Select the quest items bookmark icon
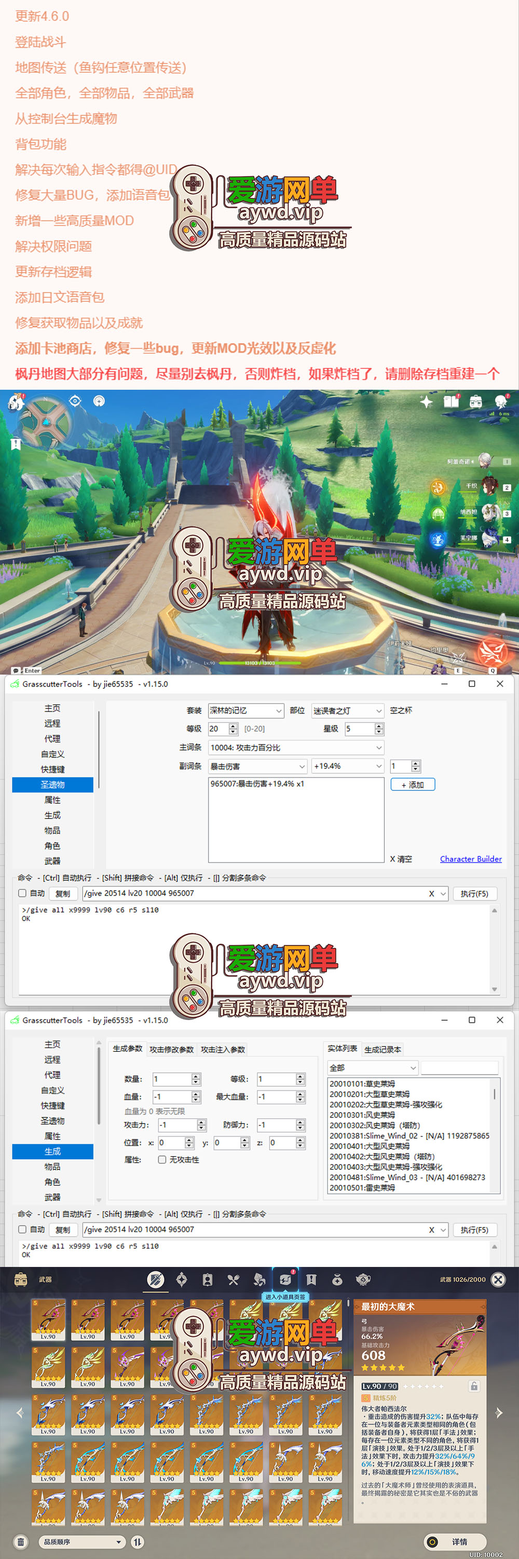The height and width of the screenshot is (1559, 519). coord(312,1279)
